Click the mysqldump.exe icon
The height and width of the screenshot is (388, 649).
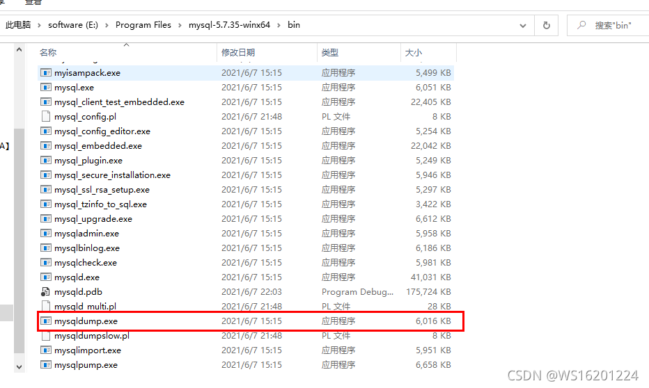coord(45,321)
